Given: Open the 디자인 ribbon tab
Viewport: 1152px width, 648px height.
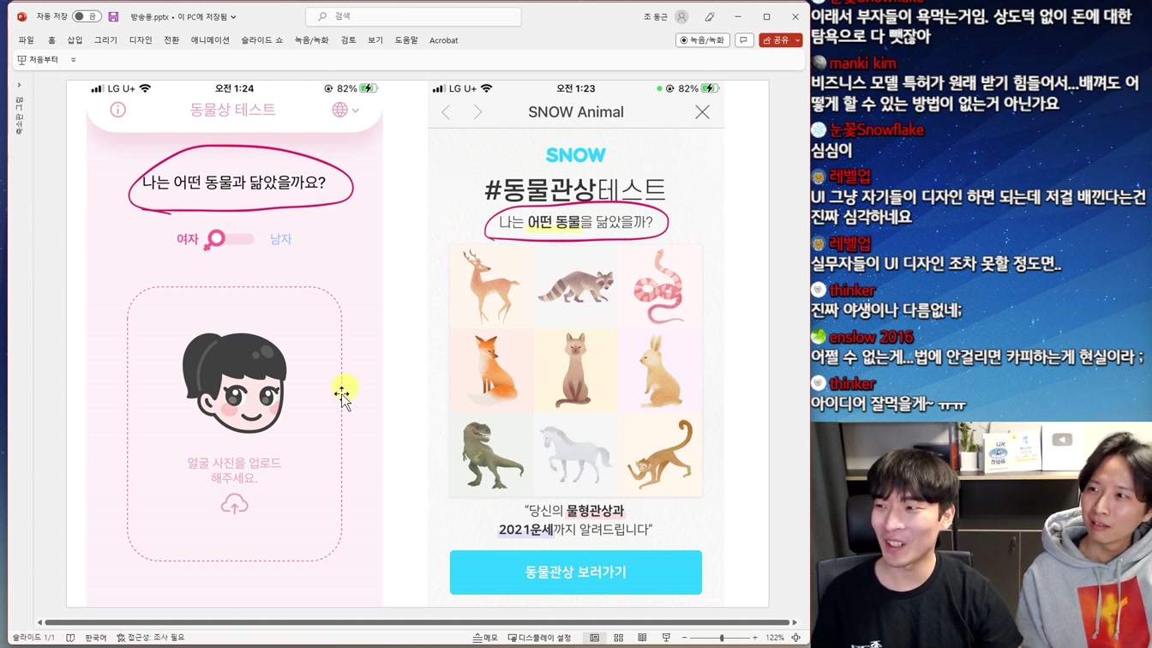Looking at the screenshot, I should tap(141, 40).
